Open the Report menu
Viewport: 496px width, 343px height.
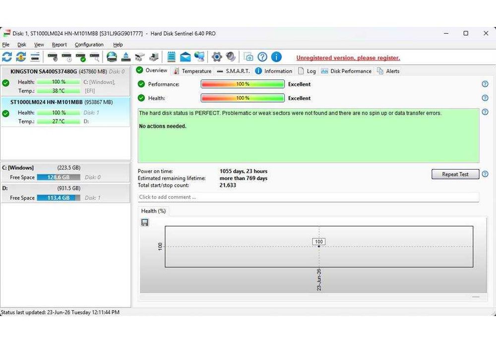click(x=59, y=45)
